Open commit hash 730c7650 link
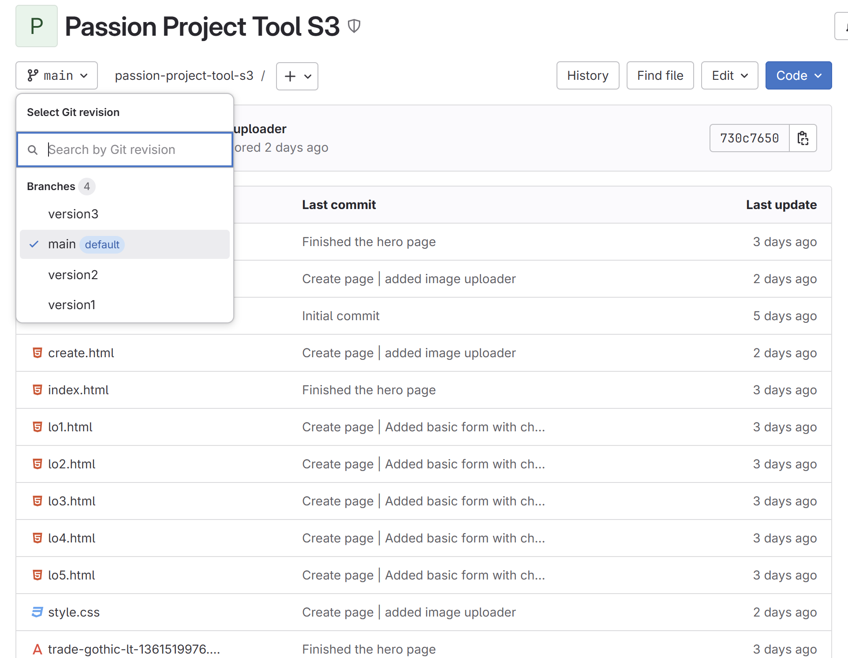 pyautogui.click(x=749, y=138)
